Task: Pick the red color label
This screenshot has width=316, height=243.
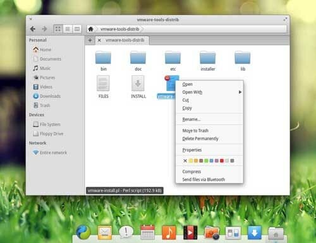Action: click(x=222, y=161)
